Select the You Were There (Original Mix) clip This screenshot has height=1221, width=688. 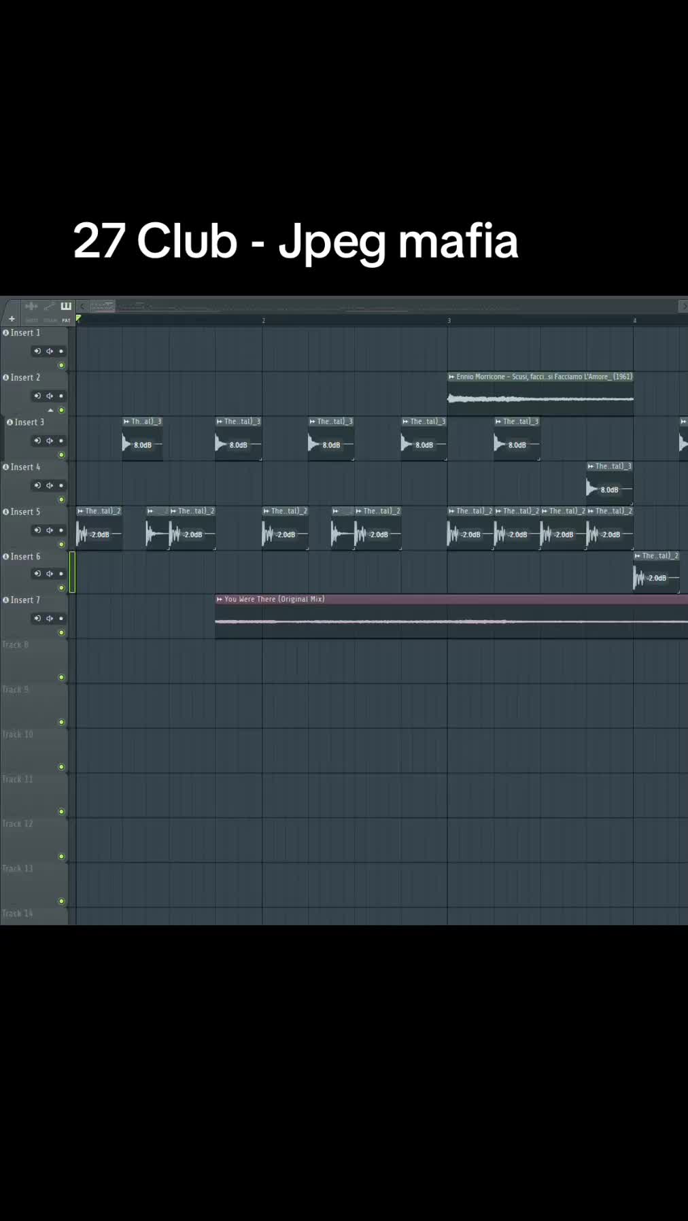tap(451, 616)
